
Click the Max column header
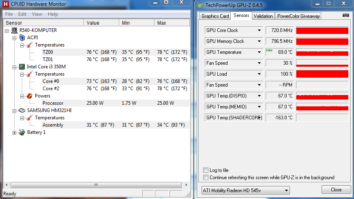172,23
